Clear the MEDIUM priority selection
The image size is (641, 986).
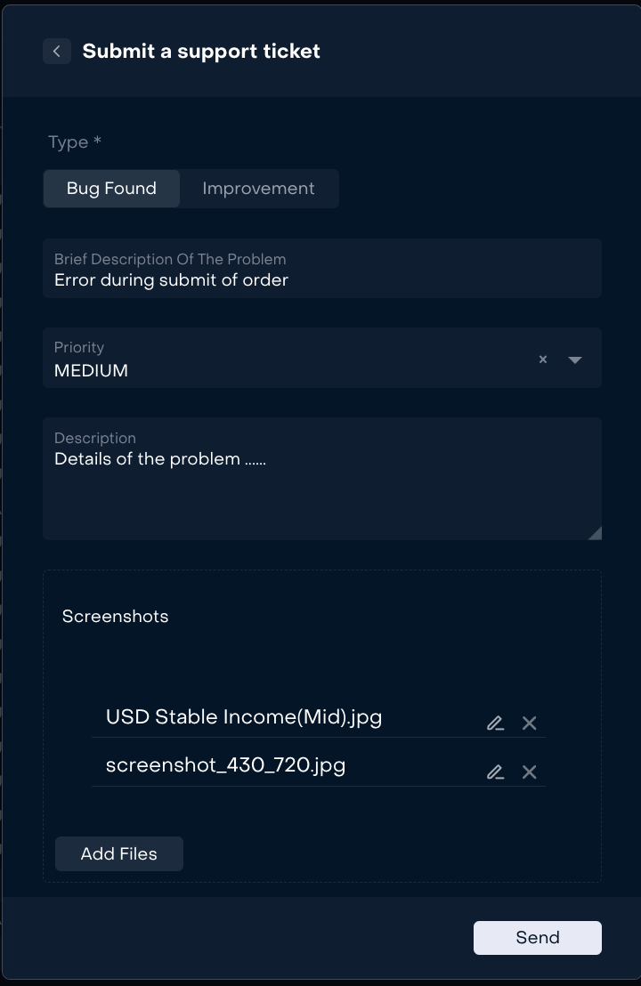click(542, 360)
